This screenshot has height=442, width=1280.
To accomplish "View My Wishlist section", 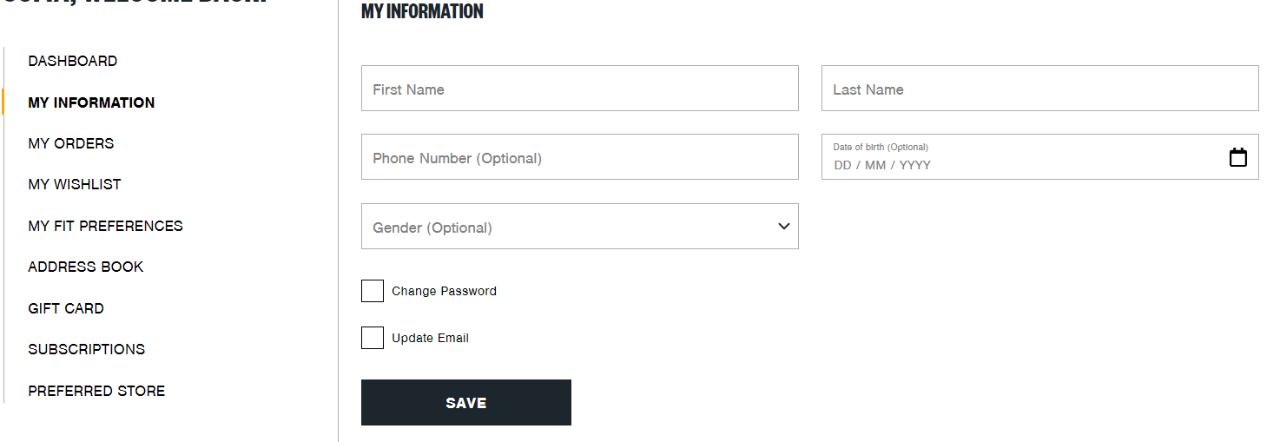I will point(75,184).
